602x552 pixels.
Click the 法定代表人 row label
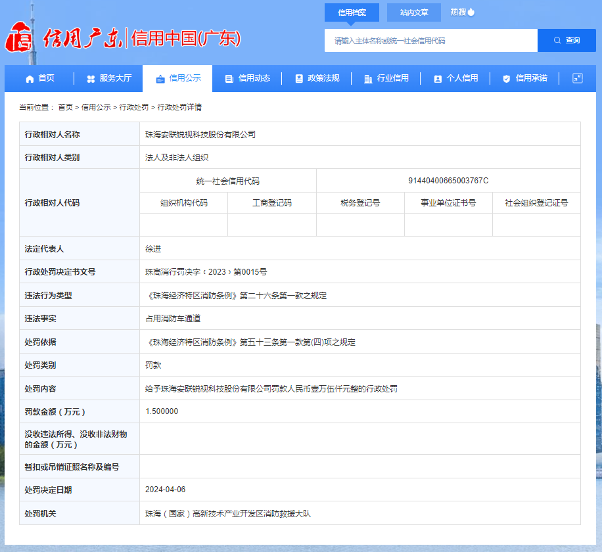[44, 249]
